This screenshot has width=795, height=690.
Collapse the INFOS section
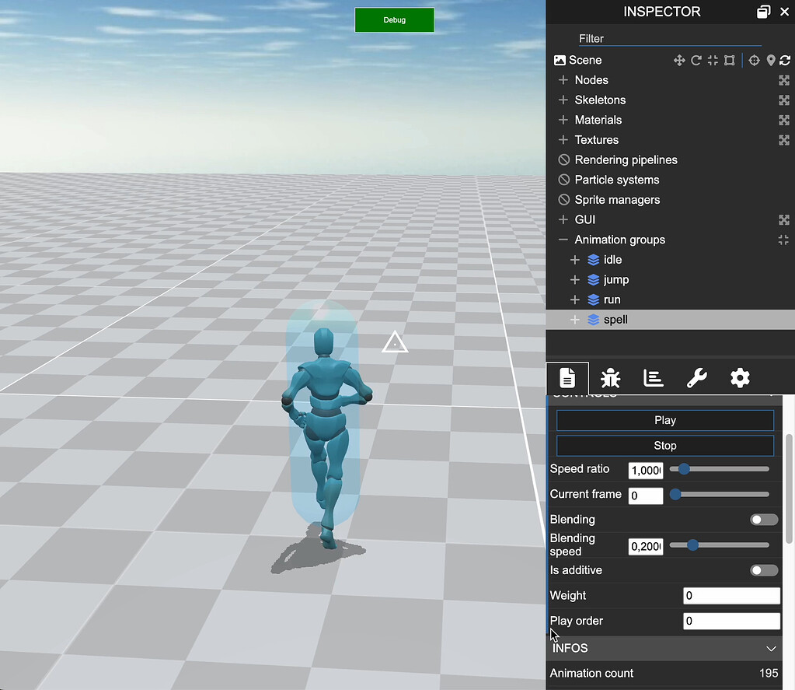click(x=770, y=648)
